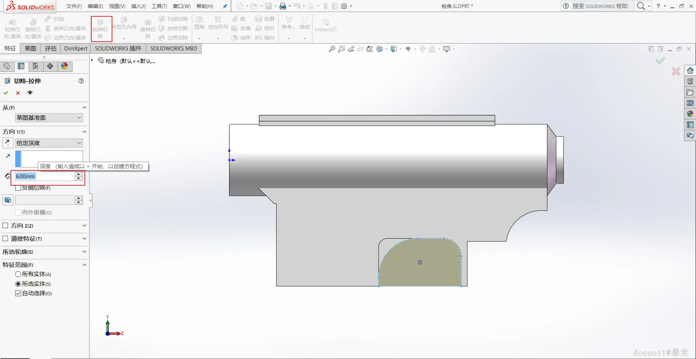Viewport: 696px width, 359px height.
Task: Click the SOLIDWORKS Resources home icon
Action: [690, 71]
